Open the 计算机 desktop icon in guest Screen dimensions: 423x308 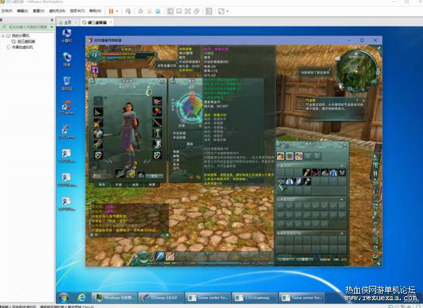[x=67, y=36]
